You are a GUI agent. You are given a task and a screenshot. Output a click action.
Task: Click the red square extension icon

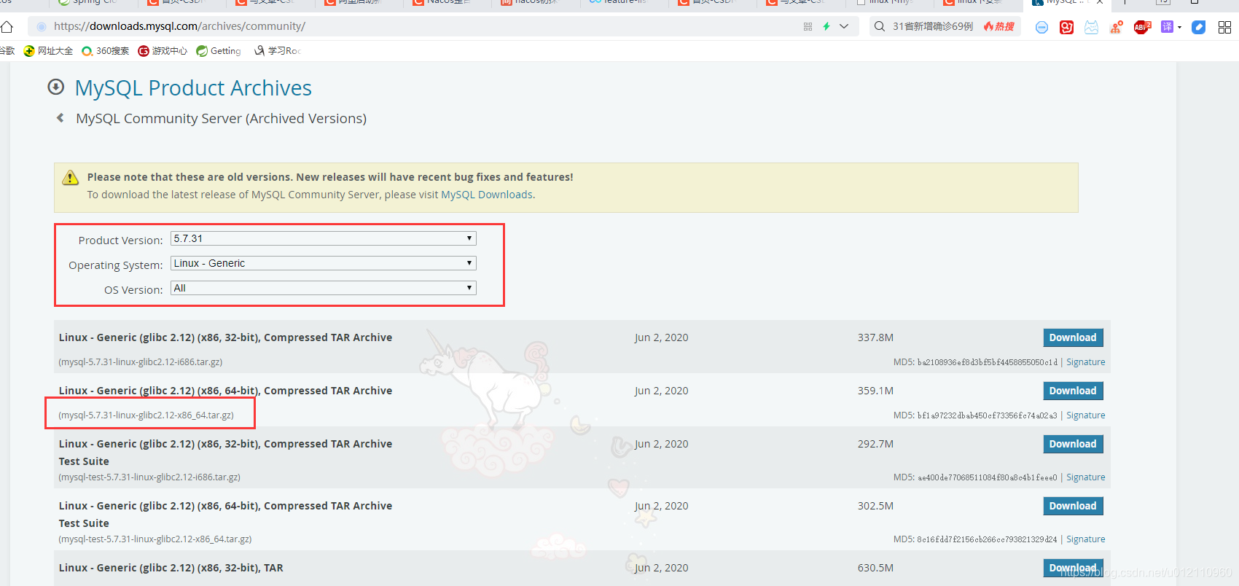coord(1066,27)
